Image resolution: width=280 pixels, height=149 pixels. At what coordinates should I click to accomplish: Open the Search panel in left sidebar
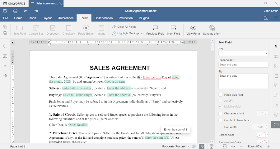pos(5,46)
